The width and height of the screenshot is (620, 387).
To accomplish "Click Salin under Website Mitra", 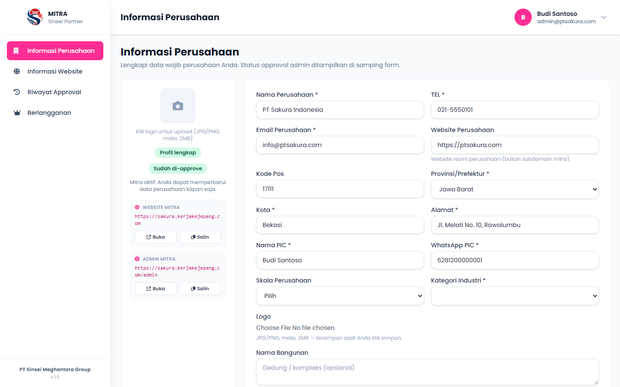I will (x=200, y=237).
